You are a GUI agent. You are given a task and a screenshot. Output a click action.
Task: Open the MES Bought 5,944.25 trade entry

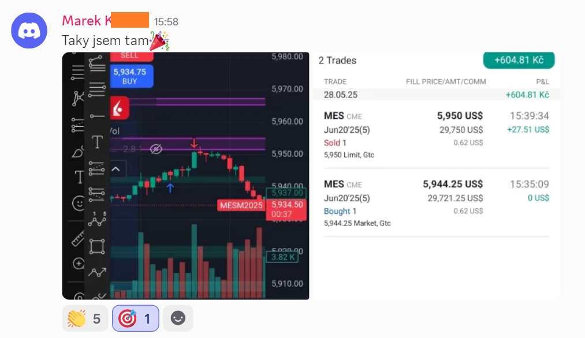pyautogui.click(x=436, y=204)
